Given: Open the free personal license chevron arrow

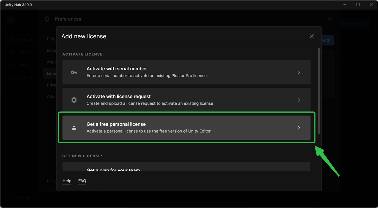Looking at the screenshot, I should 299,128.
